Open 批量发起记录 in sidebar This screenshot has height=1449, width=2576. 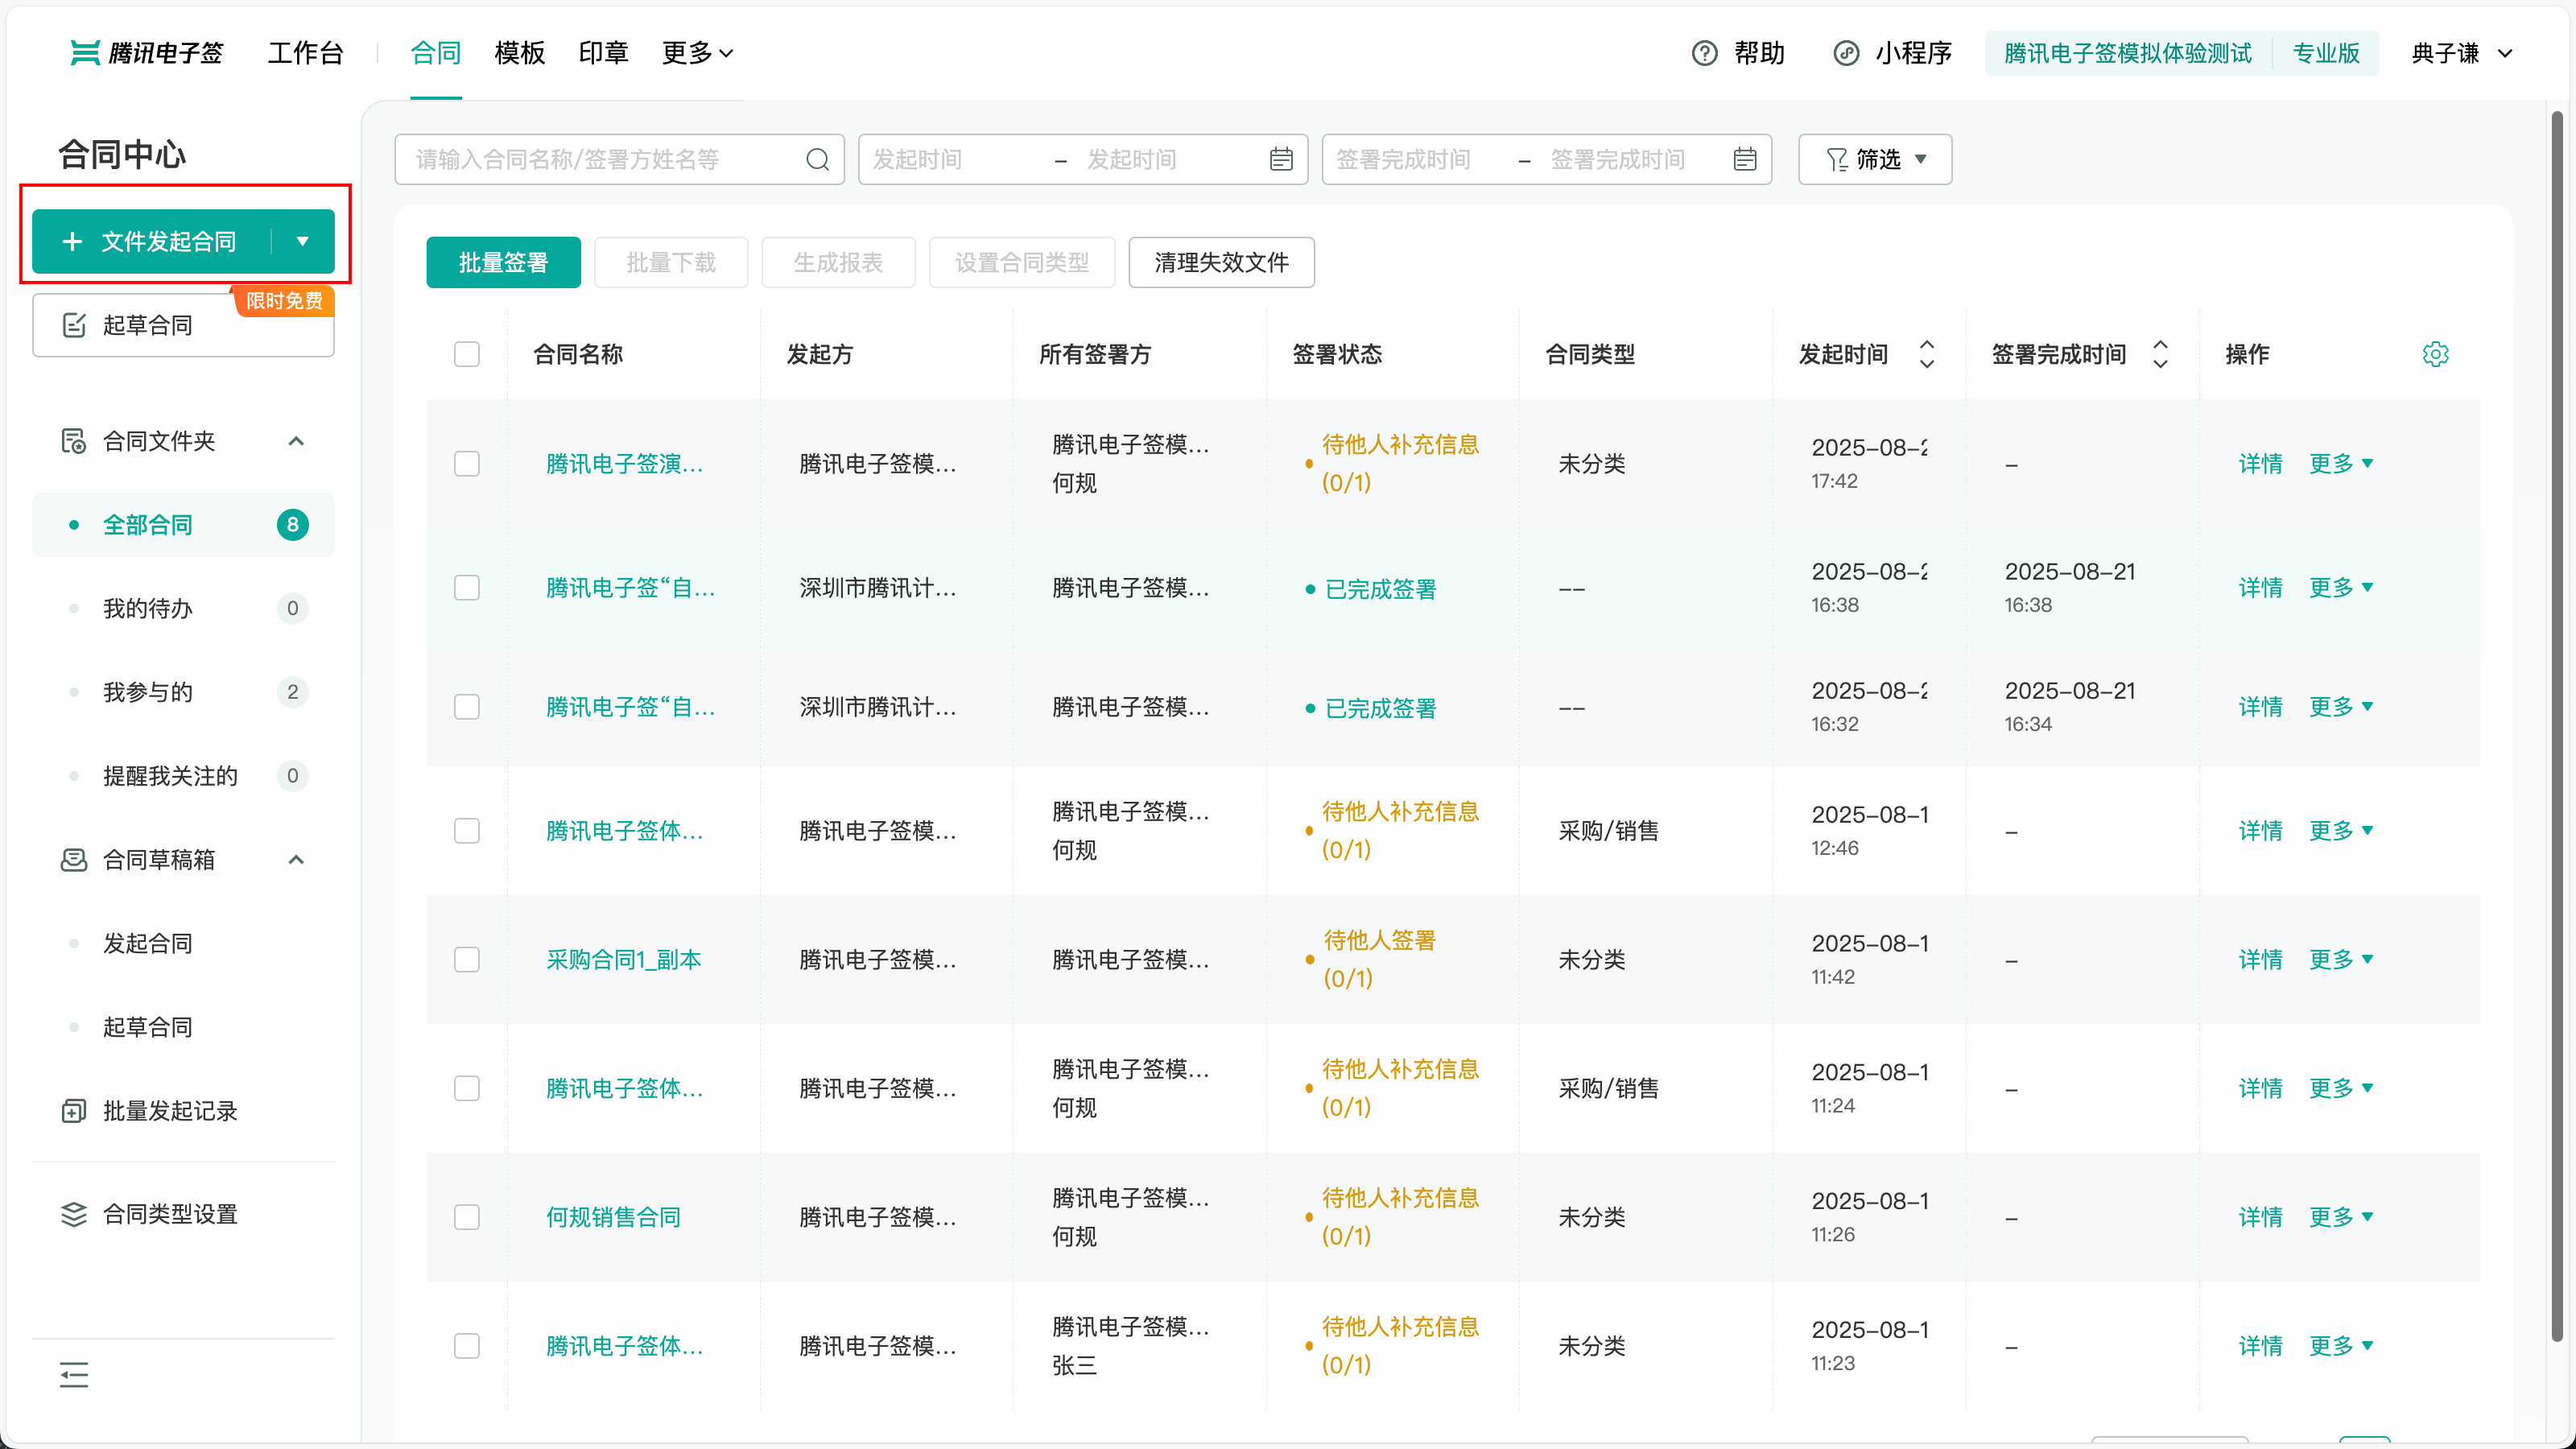coord(170,1111)
